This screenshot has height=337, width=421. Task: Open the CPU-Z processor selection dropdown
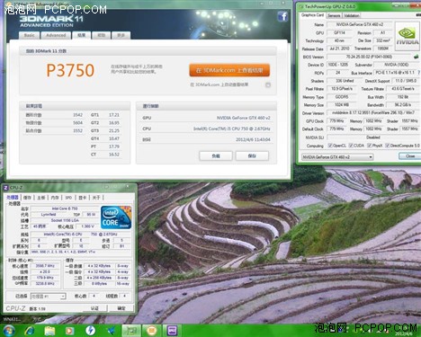(x=48, y=297)
